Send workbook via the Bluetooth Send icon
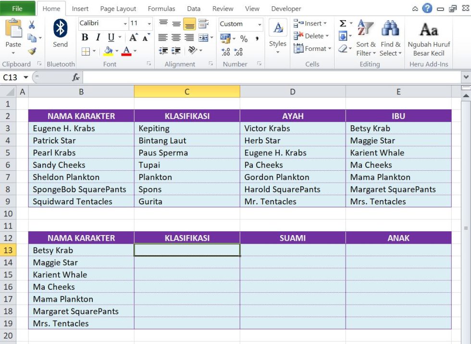 click(x=60, y=32)
